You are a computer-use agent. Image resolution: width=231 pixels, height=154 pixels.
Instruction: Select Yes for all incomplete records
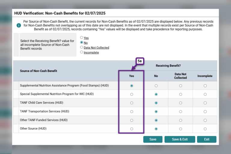(x=82, y=38)
